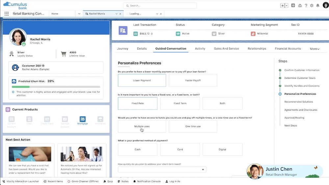The image size is (329, 185).
Task: Click the favorites star icon
Action: click(x=283, y=6)
